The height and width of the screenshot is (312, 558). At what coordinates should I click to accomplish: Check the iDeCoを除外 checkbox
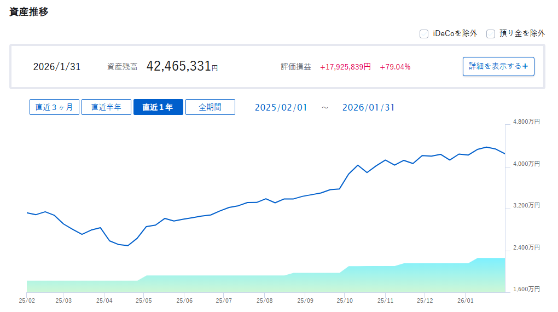pyautogui.click(x=424, y=34)
